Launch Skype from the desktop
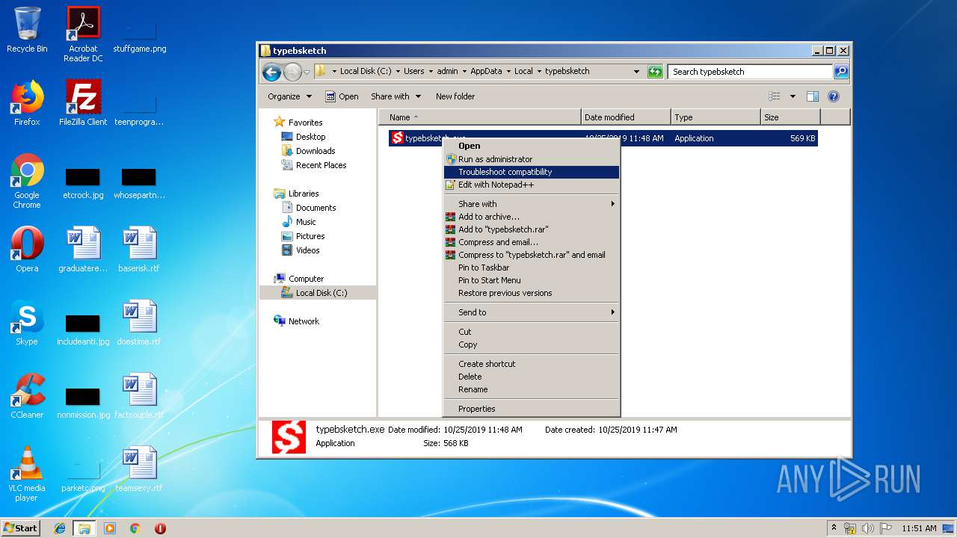 tap(27, 323)
